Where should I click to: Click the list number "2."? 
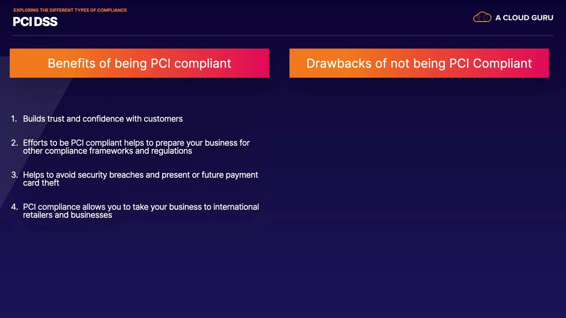point(14,143)
